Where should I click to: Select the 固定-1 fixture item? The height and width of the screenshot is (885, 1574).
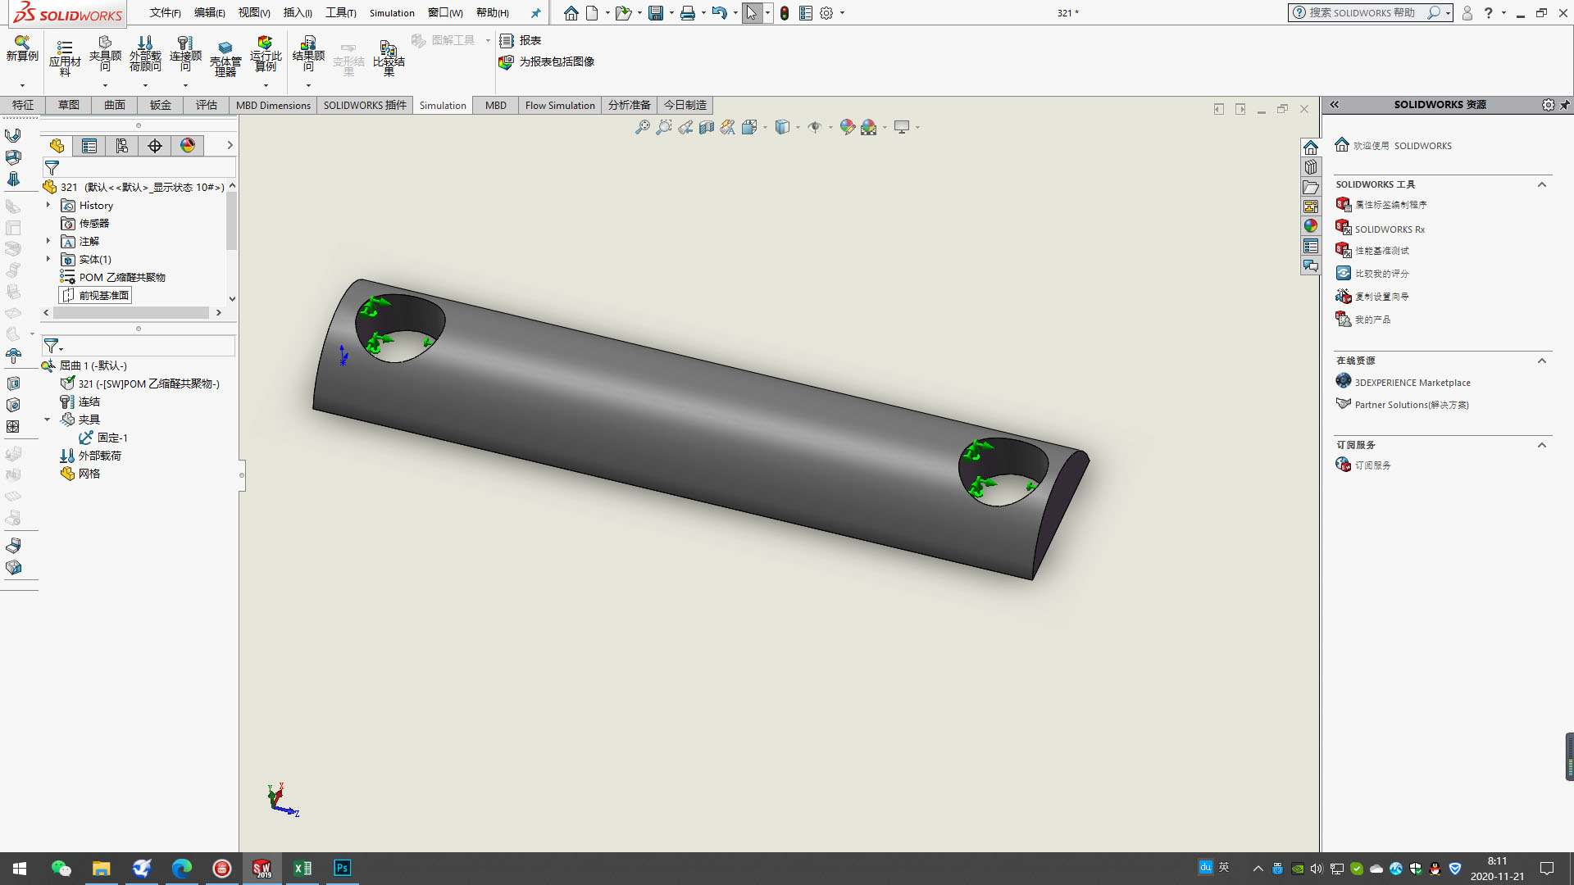point(104,438)
